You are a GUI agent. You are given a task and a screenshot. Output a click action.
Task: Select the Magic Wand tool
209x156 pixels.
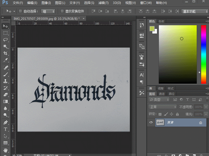pyautogui.click(x=5, y=47)
